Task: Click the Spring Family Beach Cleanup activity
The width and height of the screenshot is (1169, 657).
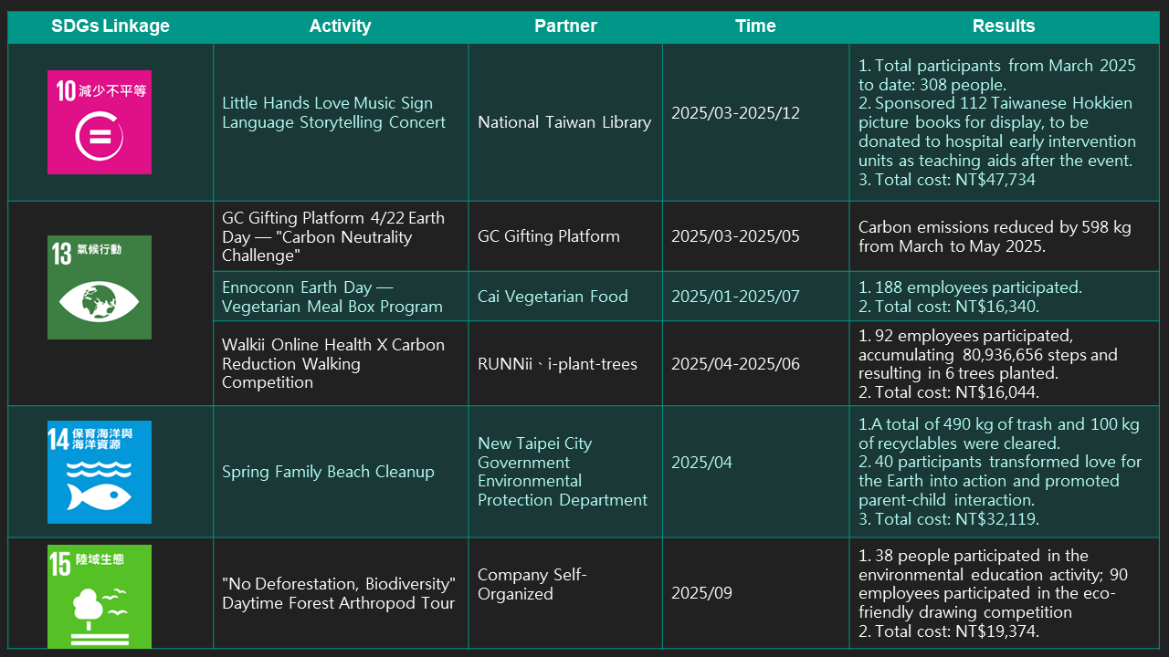Action: click(x=328, y=472)
